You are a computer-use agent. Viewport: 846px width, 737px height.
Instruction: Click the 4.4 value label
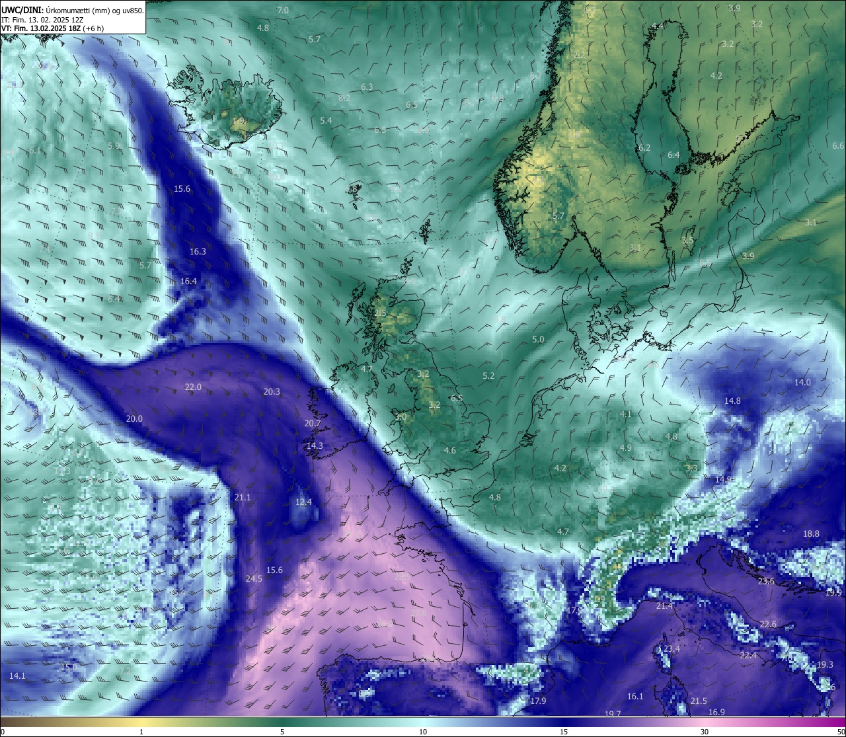click(x=658, y=26)
